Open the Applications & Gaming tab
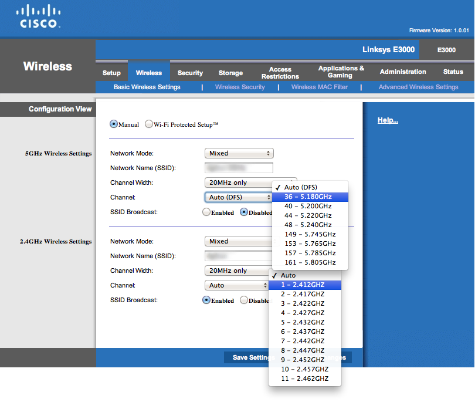 341,72
